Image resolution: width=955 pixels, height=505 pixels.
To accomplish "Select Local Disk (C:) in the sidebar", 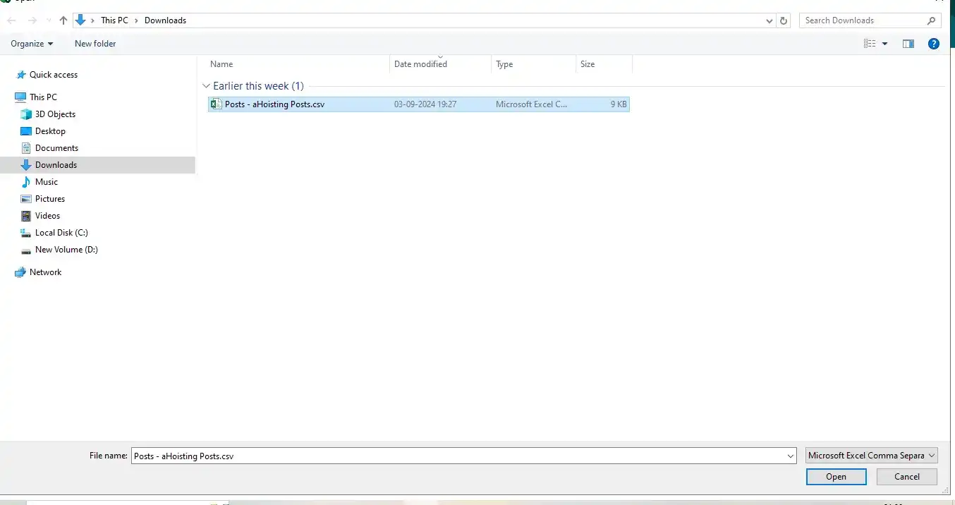I will pos(61,233).
